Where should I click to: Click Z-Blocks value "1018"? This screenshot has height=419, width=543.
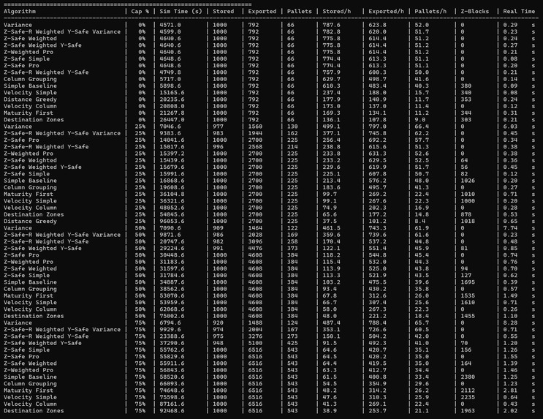point(468,221)
